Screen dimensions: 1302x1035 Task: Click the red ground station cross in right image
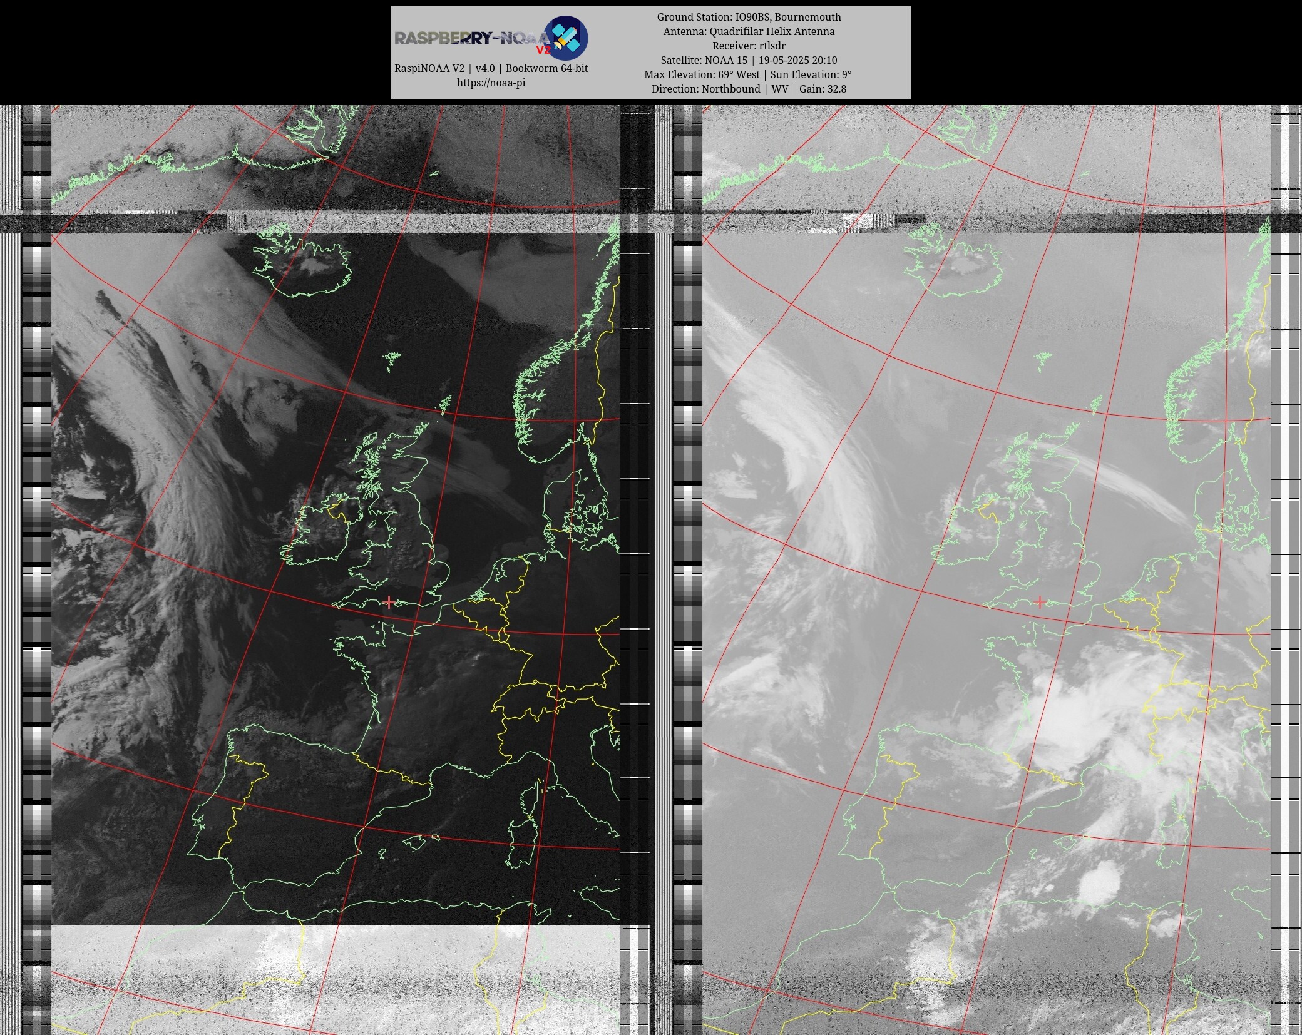[1040, 602]
